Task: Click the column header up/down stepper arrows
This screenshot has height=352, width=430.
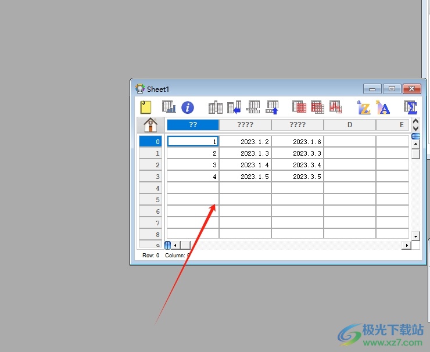Action: click(415, 125)
